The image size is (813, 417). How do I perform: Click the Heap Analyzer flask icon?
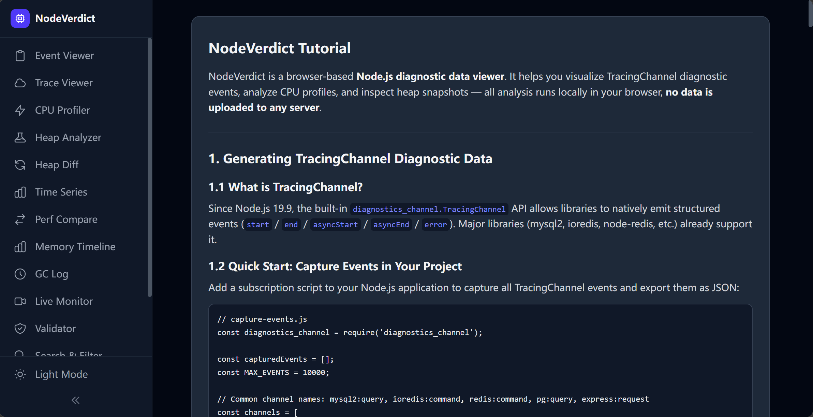point(20,138)
